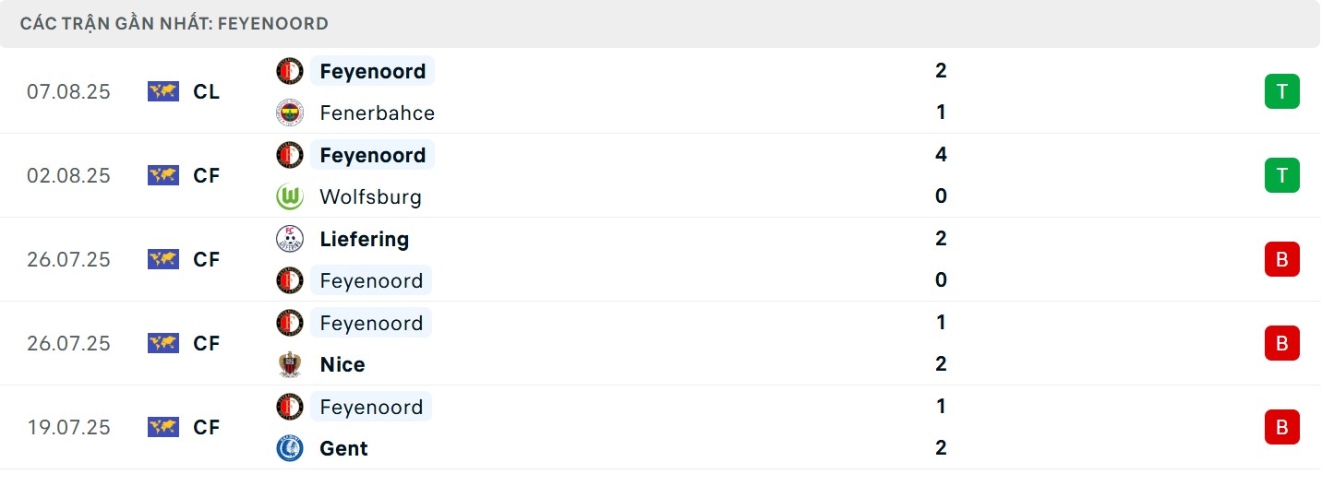Click the CL competition label
Viewport: 1334px width, 486px height.
pos(207,91)
